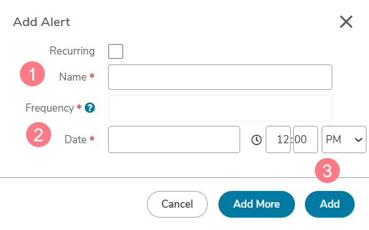Click the red asterisk next to Name
369x230 pixels.
(92, 76)
